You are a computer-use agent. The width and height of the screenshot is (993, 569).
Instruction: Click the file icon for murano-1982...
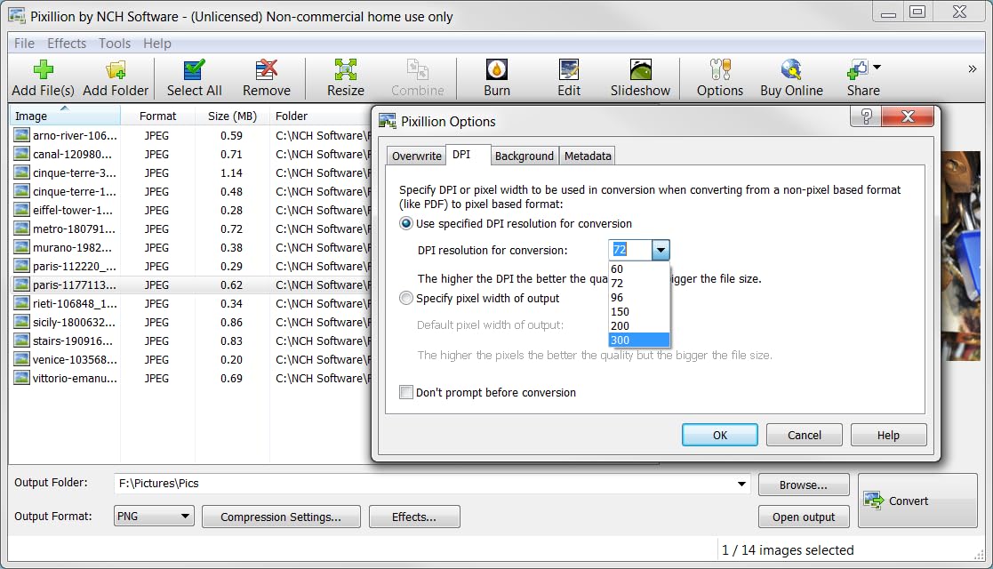tap(21, 247)
